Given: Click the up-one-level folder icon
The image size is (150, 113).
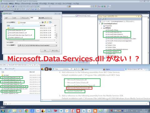Looking at the screenshot, I should click(x=45, y=22).
